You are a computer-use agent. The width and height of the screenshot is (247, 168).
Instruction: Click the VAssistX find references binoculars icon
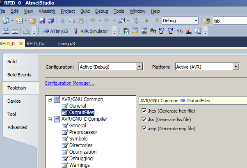point(153,31)
